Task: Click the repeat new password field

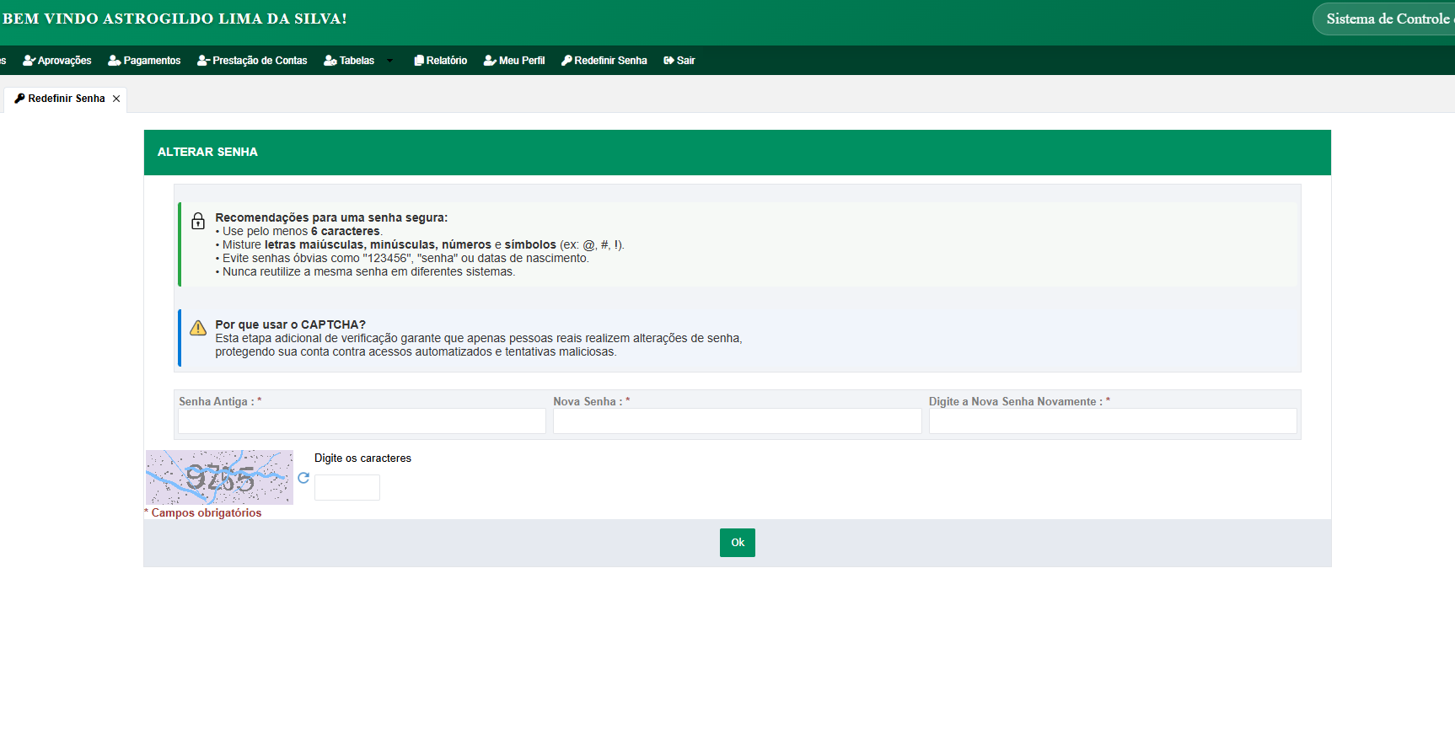Action: (x=1113, y=421)
